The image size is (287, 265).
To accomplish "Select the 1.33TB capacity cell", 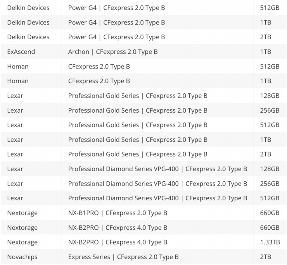I will pos(270,242).
